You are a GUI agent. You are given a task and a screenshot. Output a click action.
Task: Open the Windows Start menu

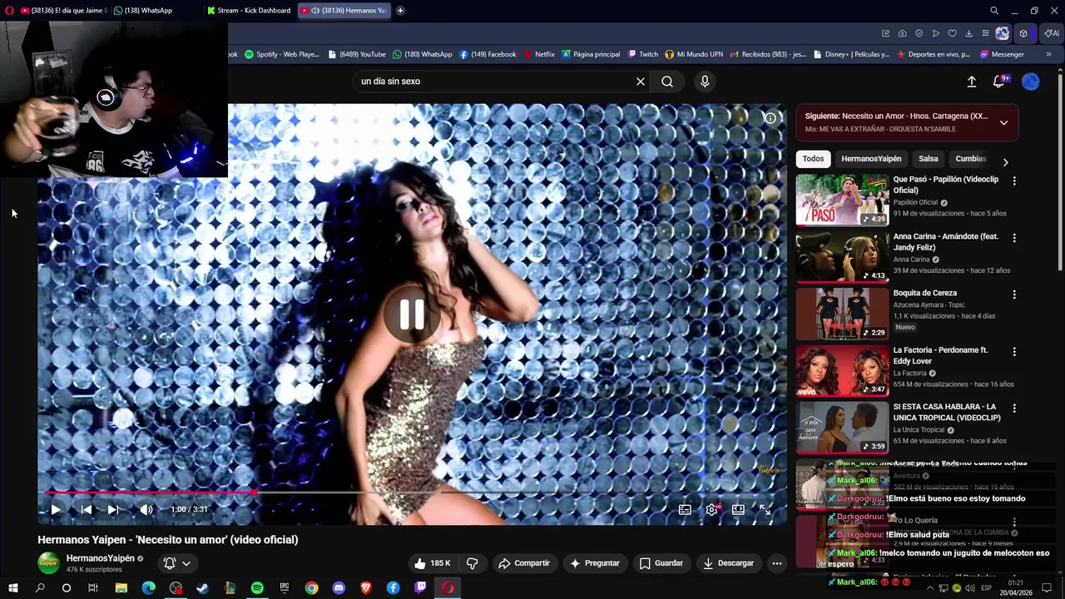click(x=12, y=588)
